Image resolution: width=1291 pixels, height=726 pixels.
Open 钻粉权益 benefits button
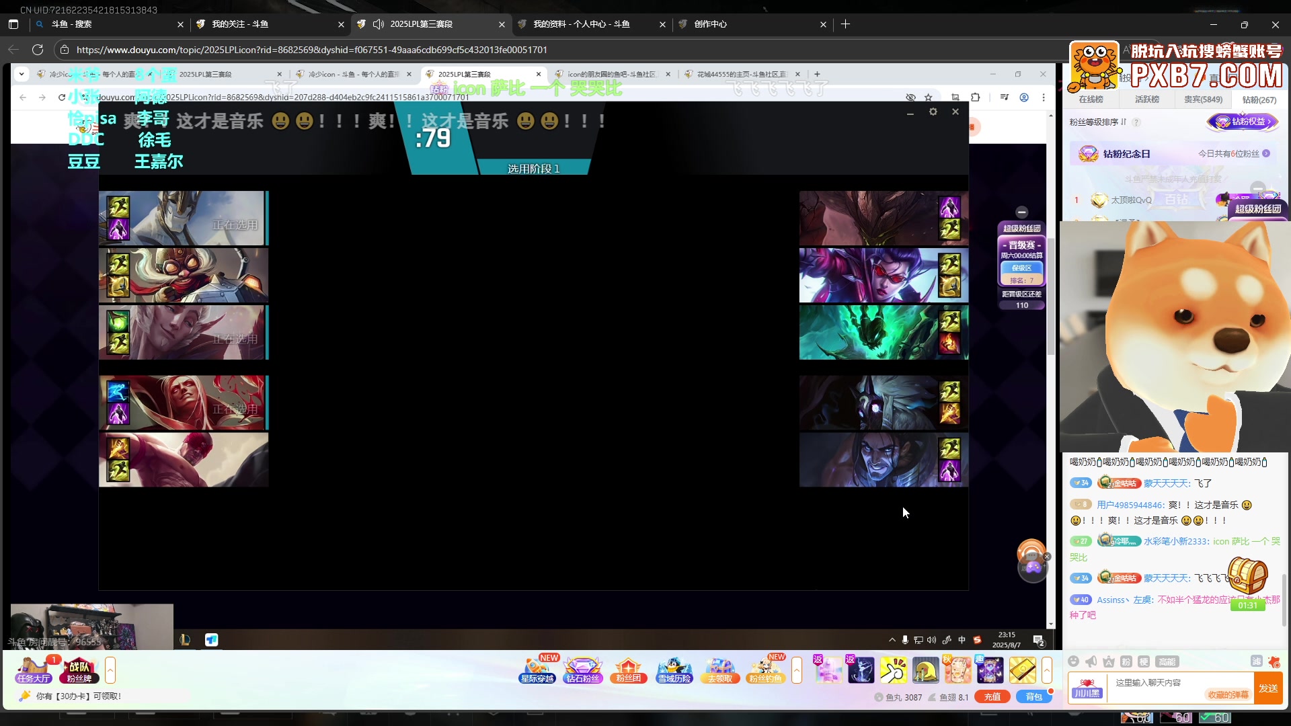pyautogui.click(x=1243, y=122)
